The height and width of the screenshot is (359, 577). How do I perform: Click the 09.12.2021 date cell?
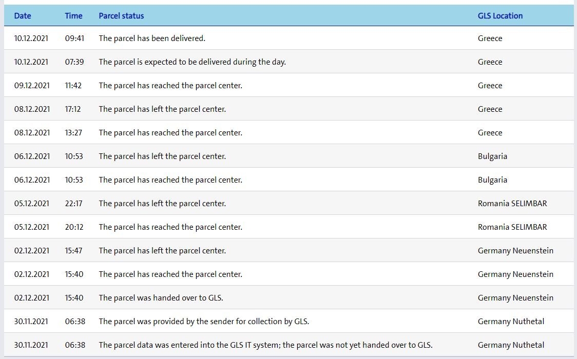[x=32, y=85]
